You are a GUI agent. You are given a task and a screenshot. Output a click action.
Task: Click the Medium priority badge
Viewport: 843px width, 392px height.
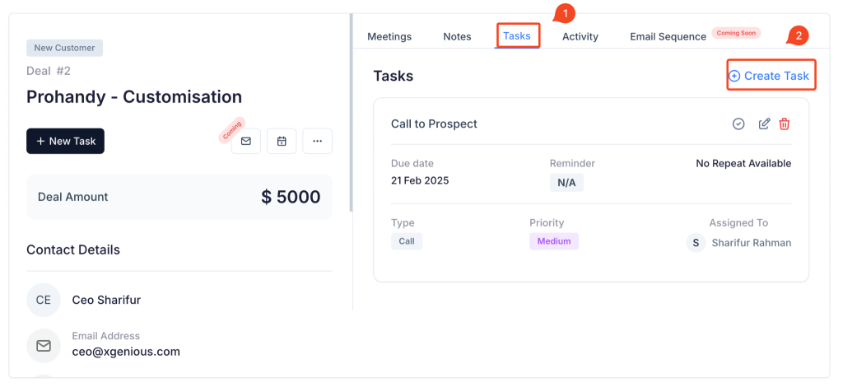(x=554, y=241)
